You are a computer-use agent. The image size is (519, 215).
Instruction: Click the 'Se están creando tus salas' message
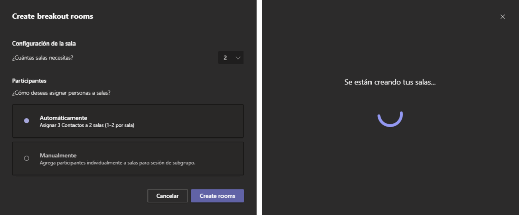click(x=390, y=82)
